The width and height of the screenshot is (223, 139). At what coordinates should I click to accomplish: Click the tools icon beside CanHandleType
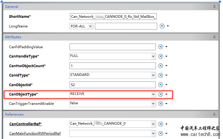click(160, 56)
